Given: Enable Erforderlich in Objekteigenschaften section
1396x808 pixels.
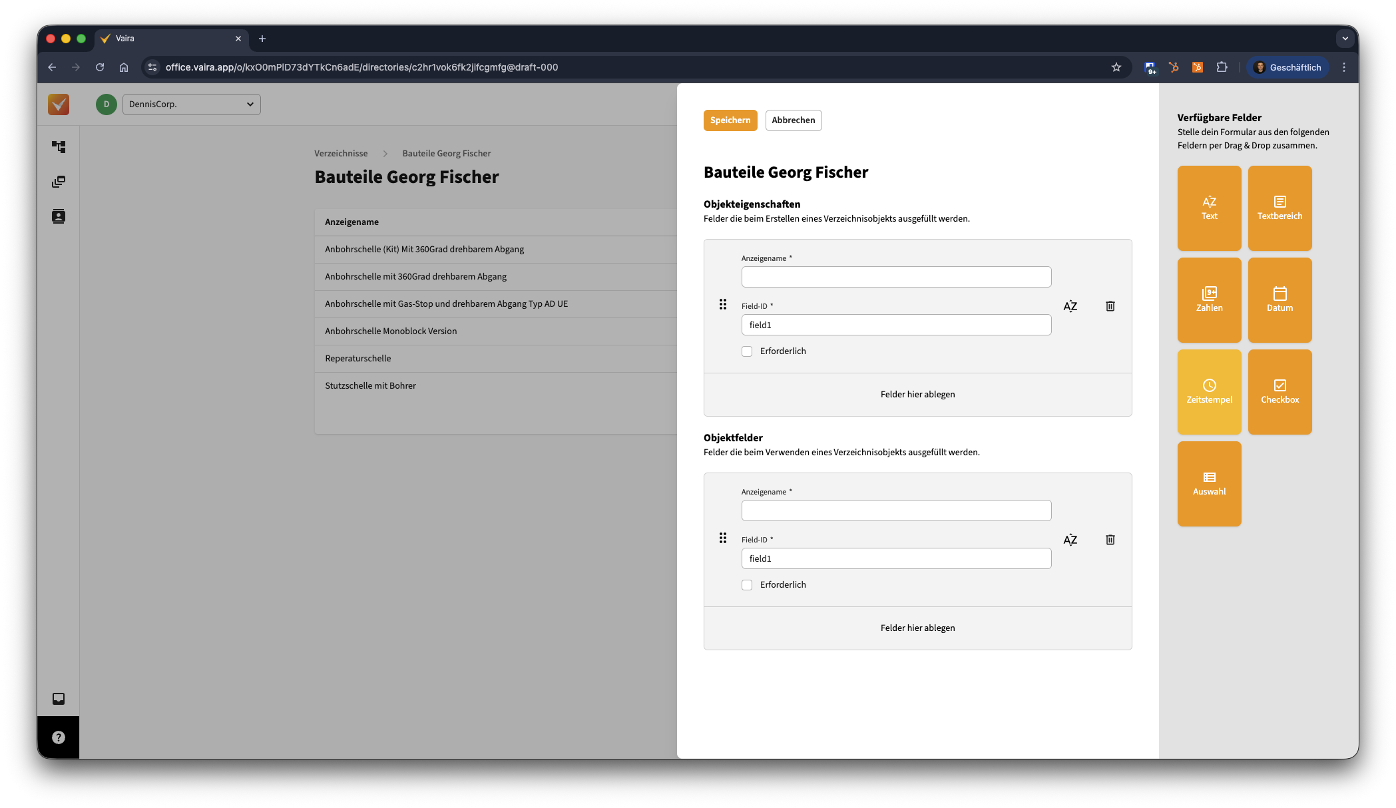Looking at the screenshot, I should click(x=747, y=351).
